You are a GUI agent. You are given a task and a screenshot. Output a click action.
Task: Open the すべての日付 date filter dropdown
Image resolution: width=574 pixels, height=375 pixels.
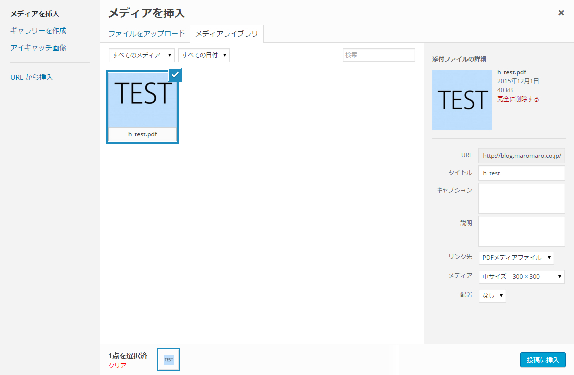[x=204, y=55]
